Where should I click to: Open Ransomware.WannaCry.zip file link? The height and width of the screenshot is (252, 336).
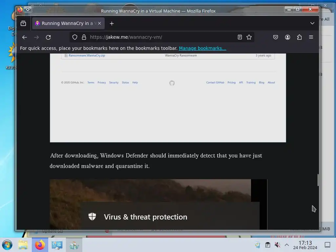[87, 55]
